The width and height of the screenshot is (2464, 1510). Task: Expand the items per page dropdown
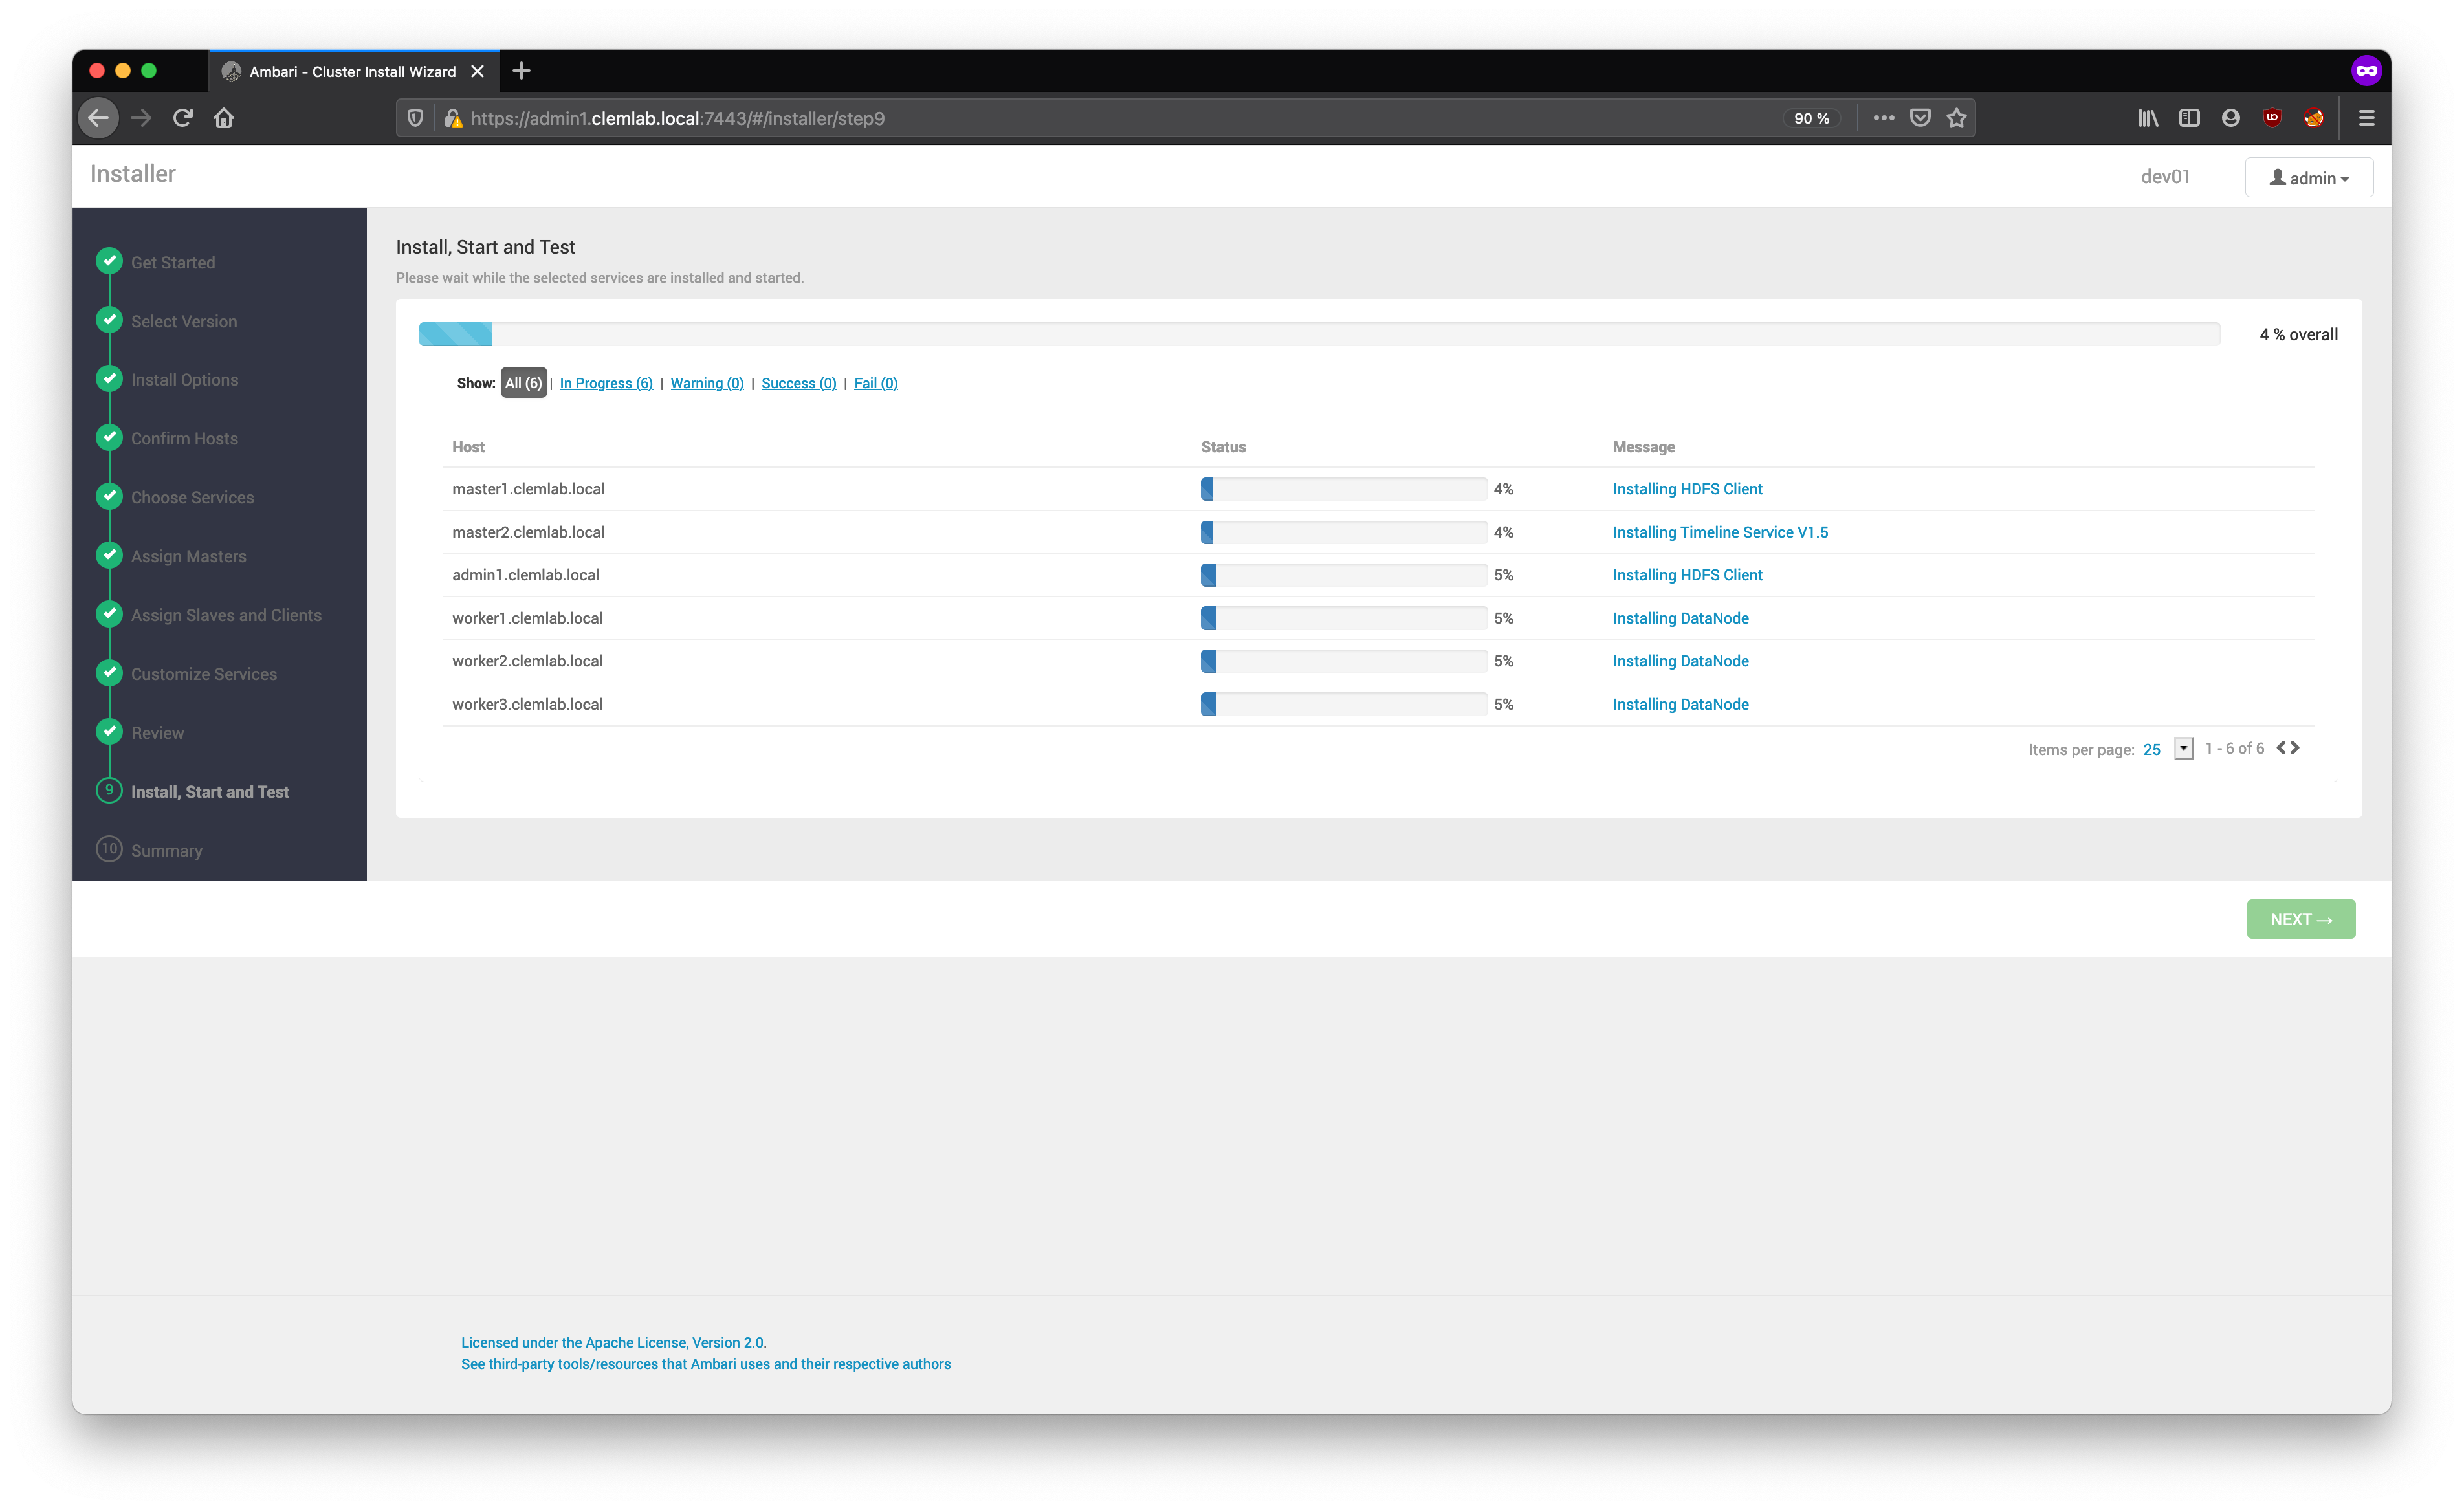click(x=2183, y=749)
